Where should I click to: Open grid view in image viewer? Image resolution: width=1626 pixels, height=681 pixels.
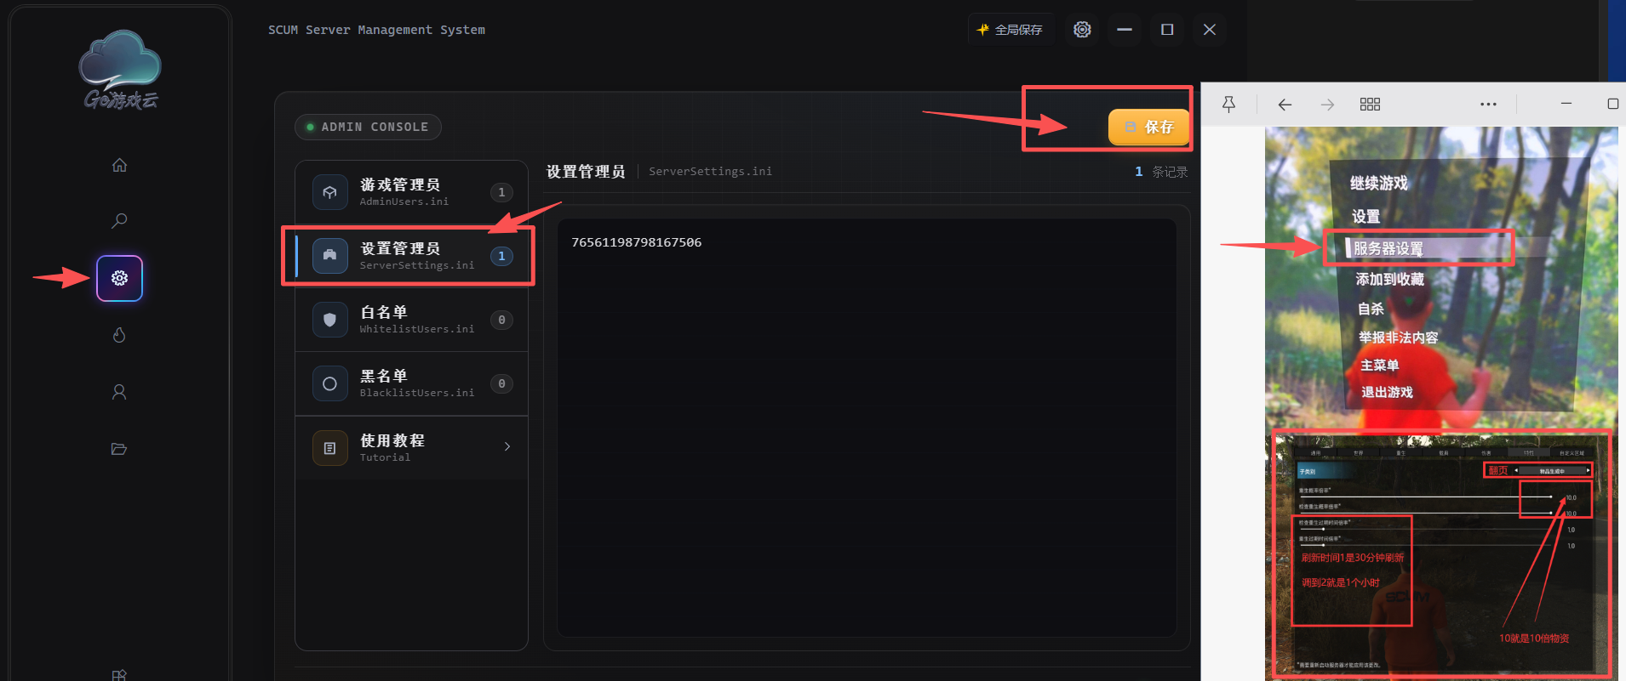[1370, 104]
